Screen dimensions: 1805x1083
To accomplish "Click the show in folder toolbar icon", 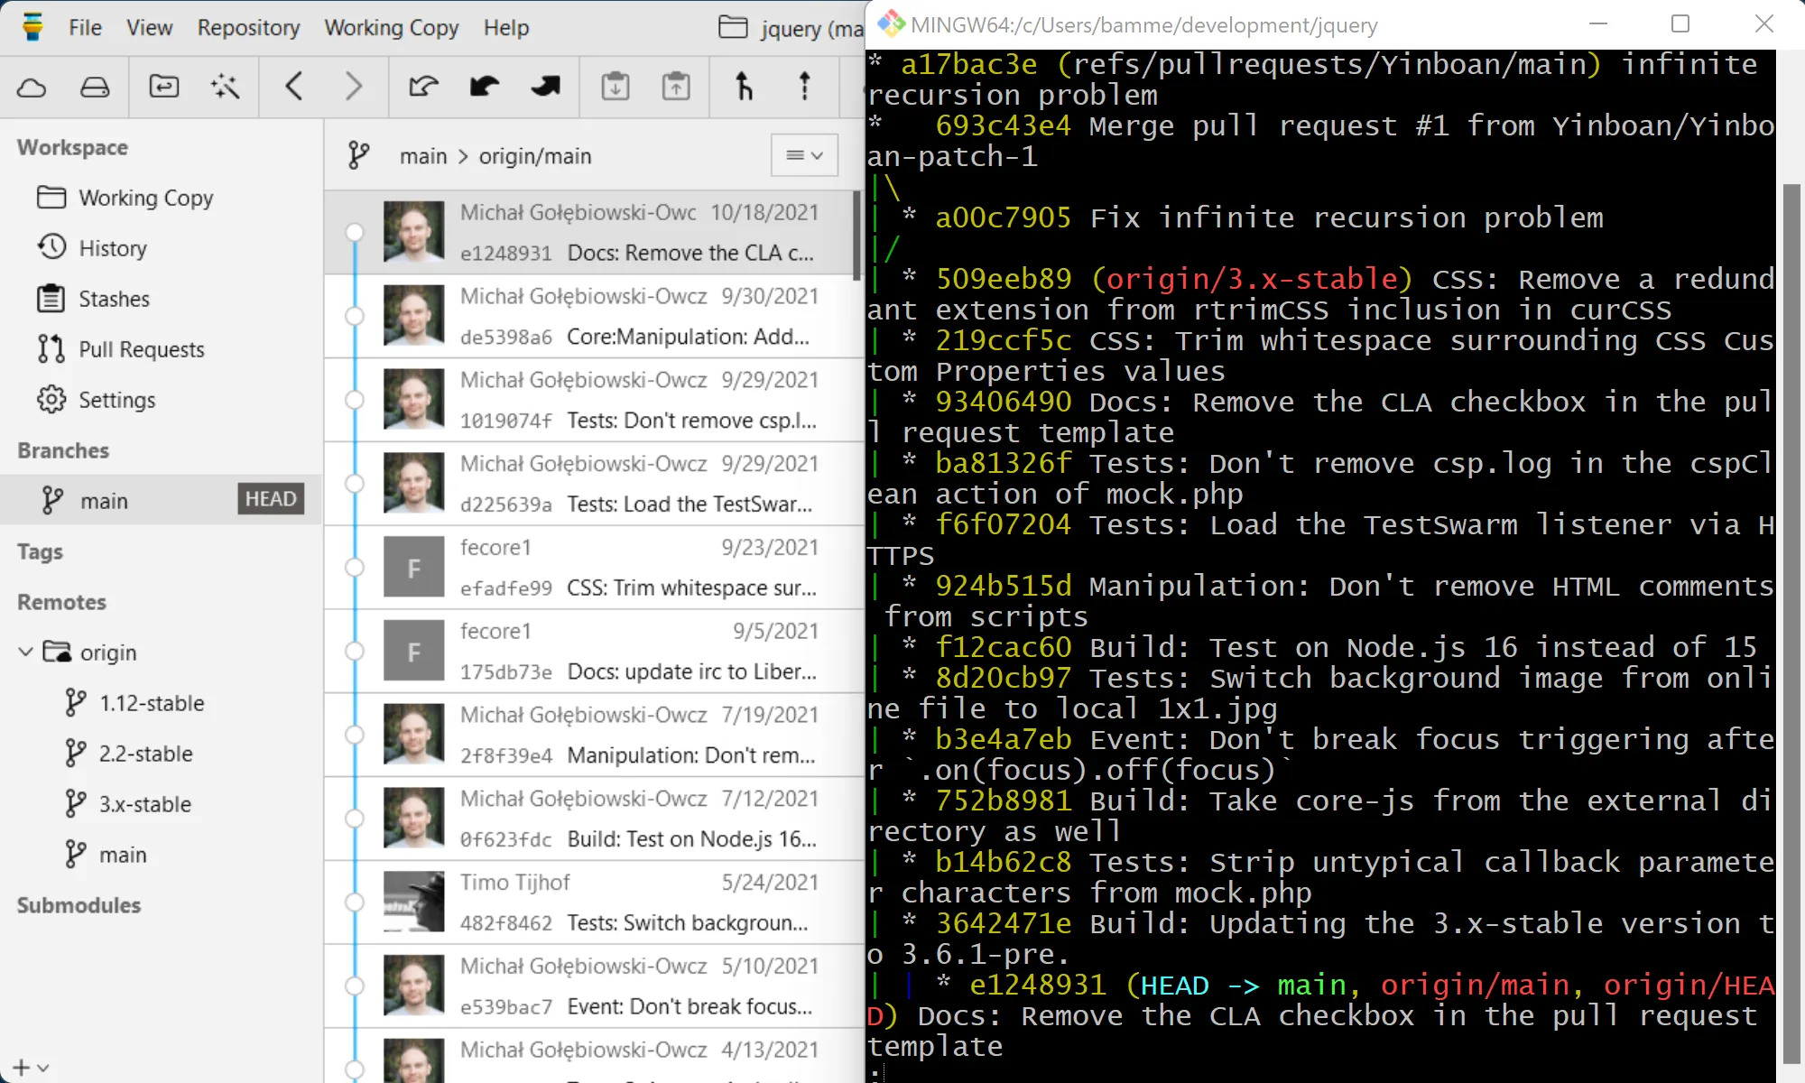I will 163,87.
